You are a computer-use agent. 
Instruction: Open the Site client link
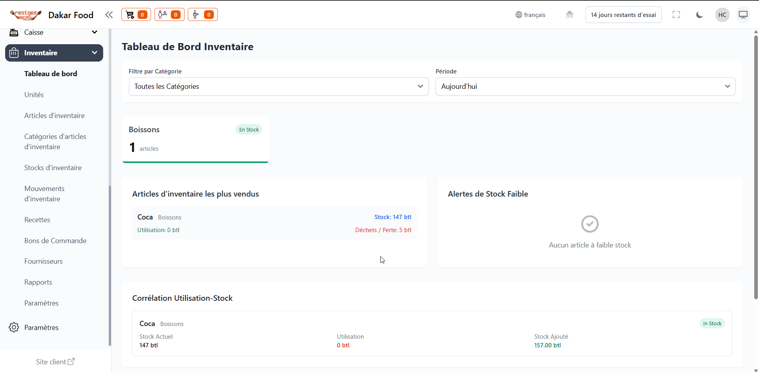[55, 362]
